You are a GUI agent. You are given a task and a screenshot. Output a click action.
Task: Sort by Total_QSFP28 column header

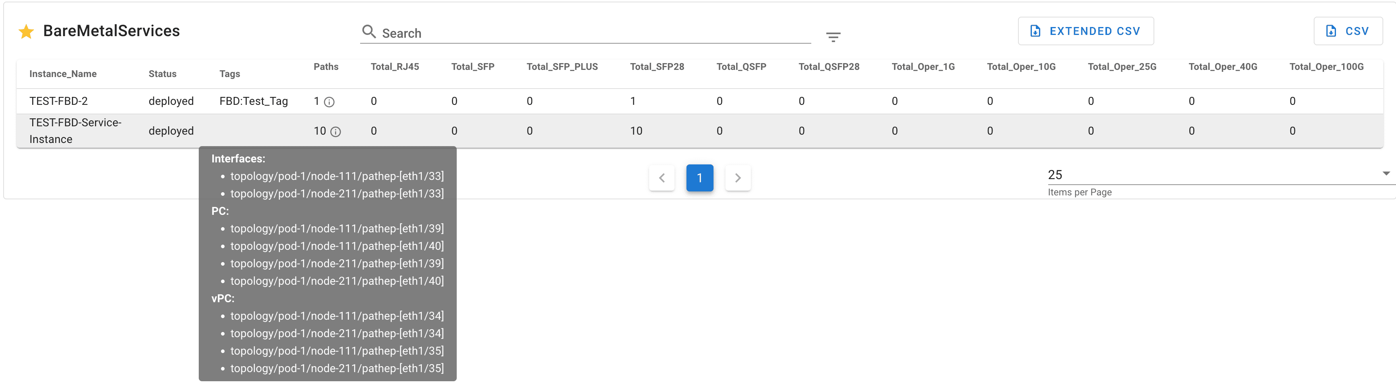coord(829,67)
